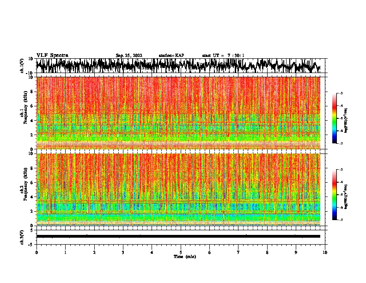Click inside the ch.1 spectrogram panel
Image resolution: width=366 pixels, height=283 pixels.
[x=178, y=113]
